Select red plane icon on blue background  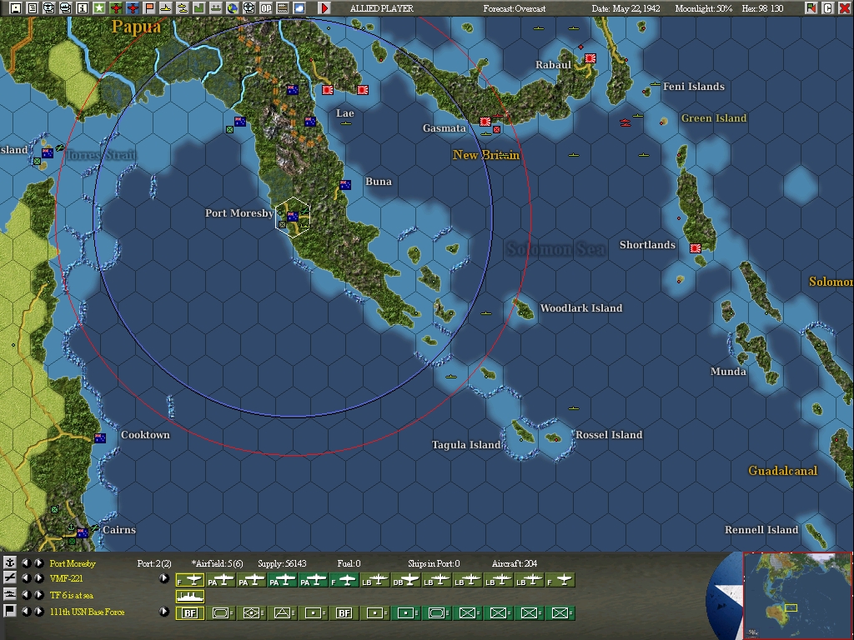tap(133, 7)
